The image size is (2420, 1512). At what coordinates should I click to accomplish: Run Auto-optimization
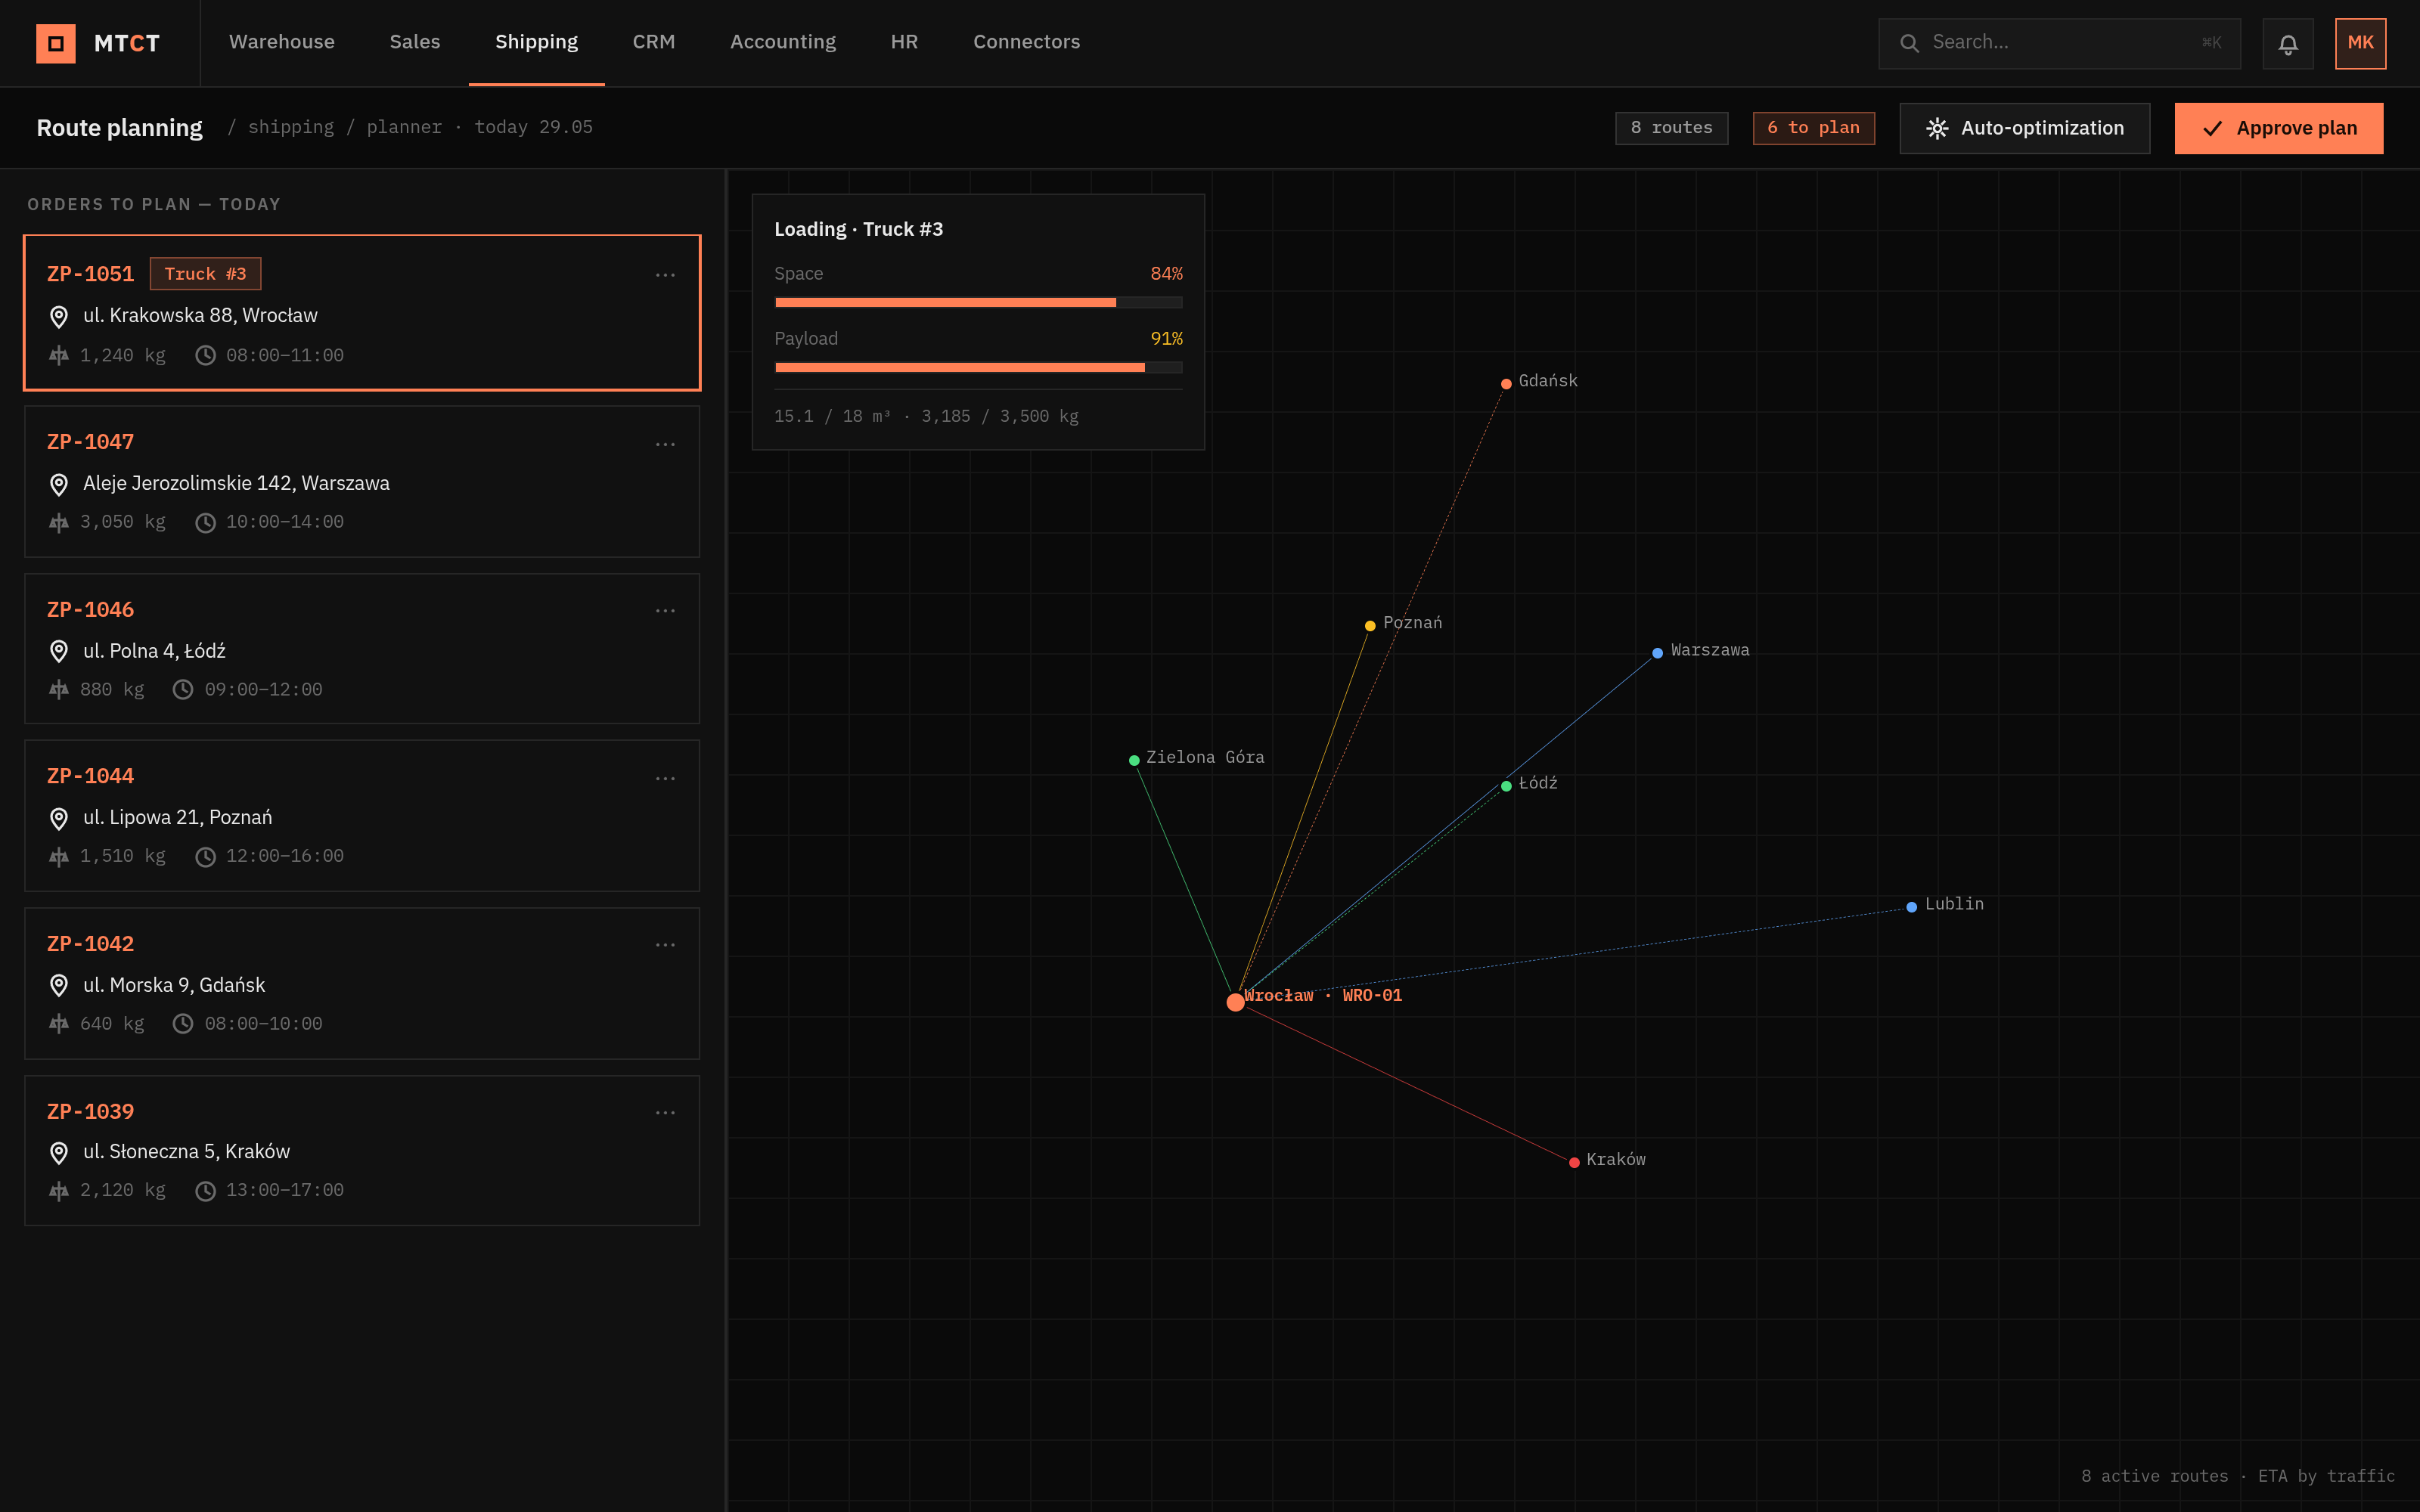(x=2025, y=128)
